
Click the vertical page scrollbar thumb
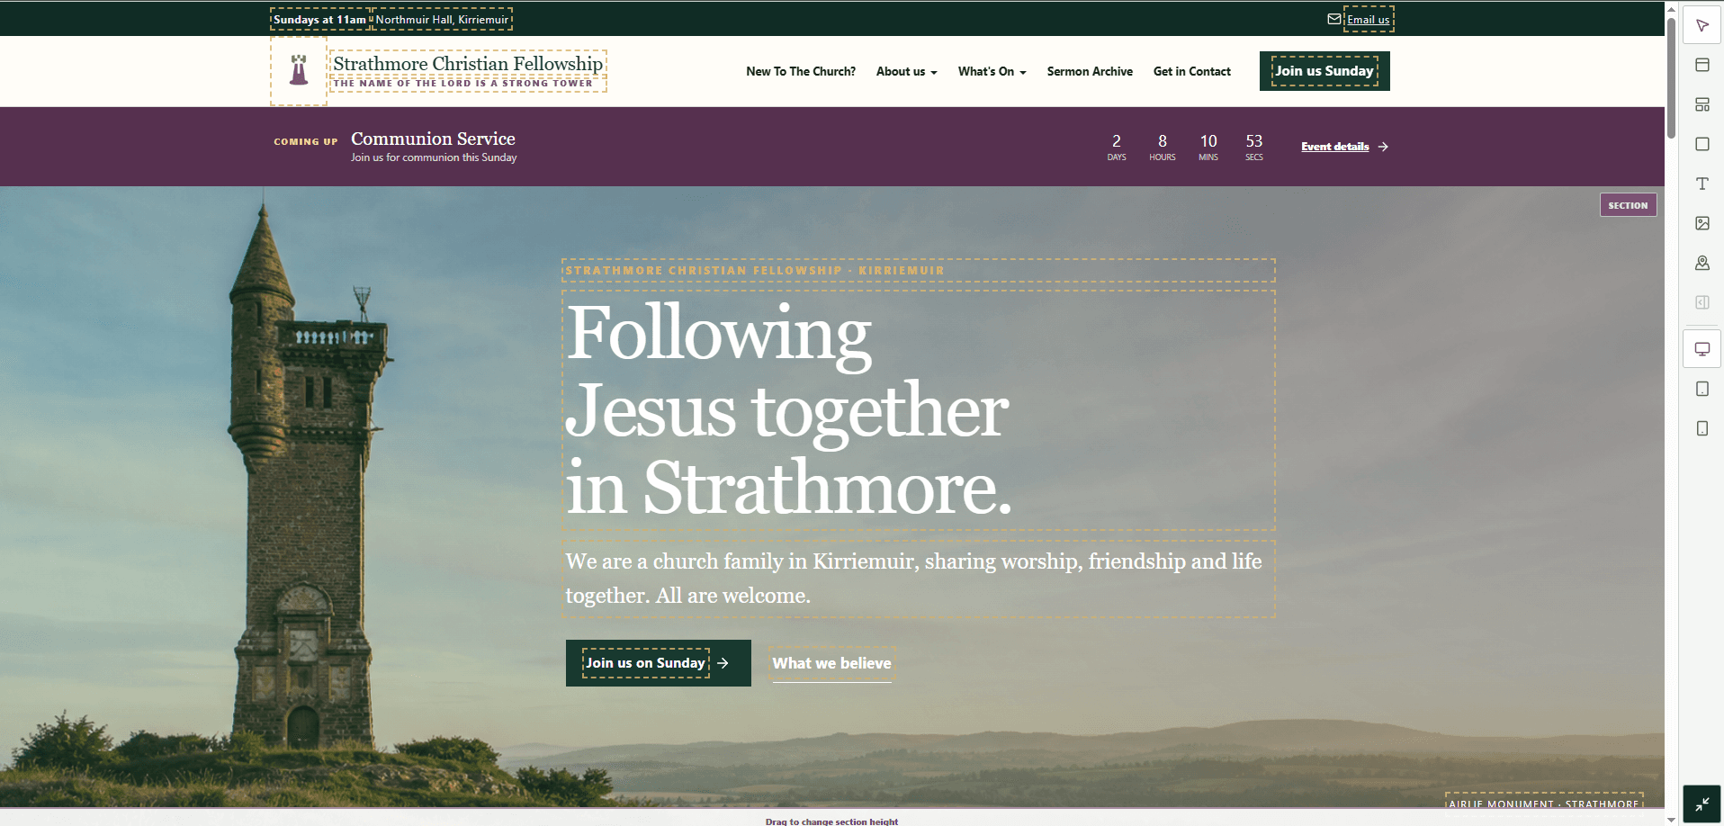1671,76
